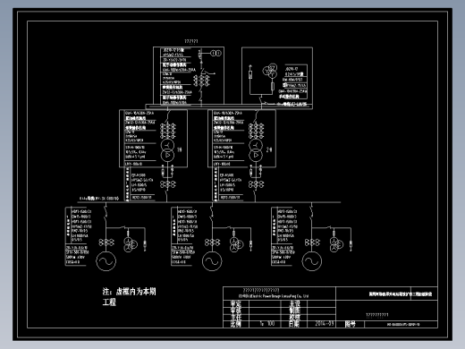Click the scale value 1:100
Viewport: 465px width, 349px height.
tap(267, 324)
